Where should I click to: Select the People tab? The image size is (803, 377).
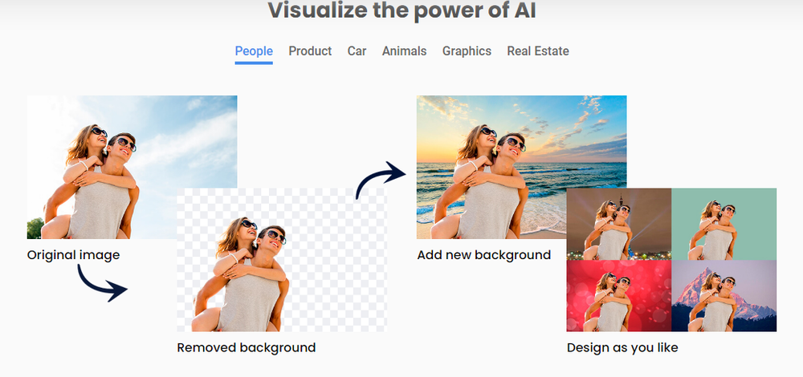tap(254, 51)
